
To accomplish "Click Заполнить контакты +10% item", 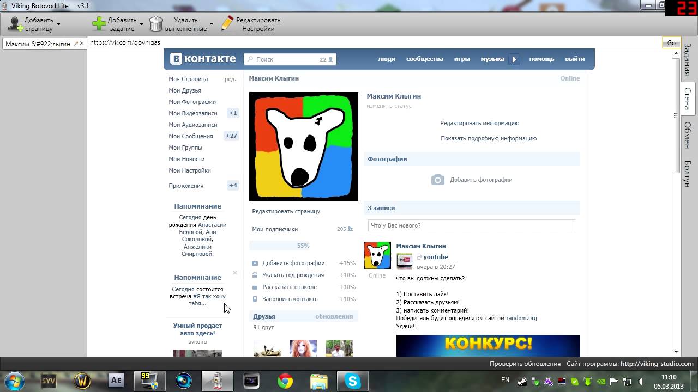I will 303,299.
